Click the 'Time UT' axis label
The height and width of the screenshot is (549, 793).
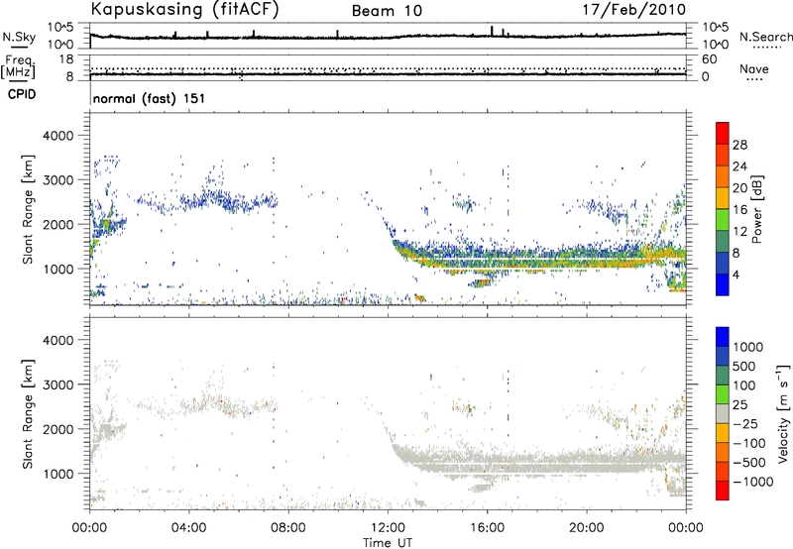click(388, 542)
